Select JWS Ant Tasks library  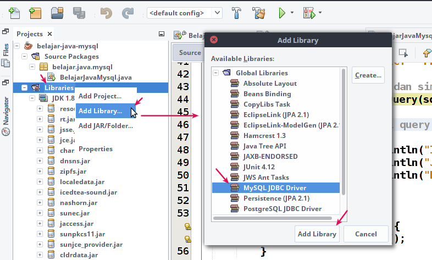pyautogui.click(x=266, y=178)
